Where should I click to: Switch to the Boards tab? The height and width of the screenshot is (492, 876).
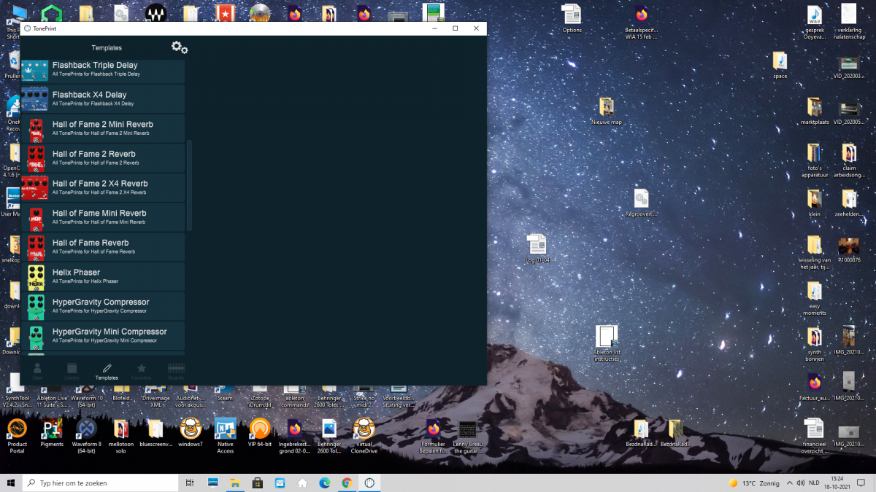click(x=176, y=372)
